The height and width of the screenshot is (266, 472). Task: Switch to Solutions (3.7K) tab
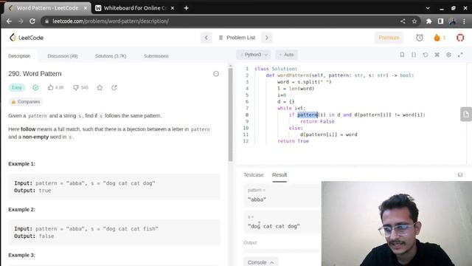[x=111, y=56]
